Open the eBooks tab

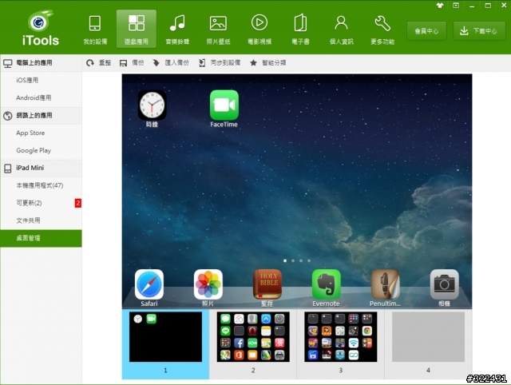(x=300, y=29)
